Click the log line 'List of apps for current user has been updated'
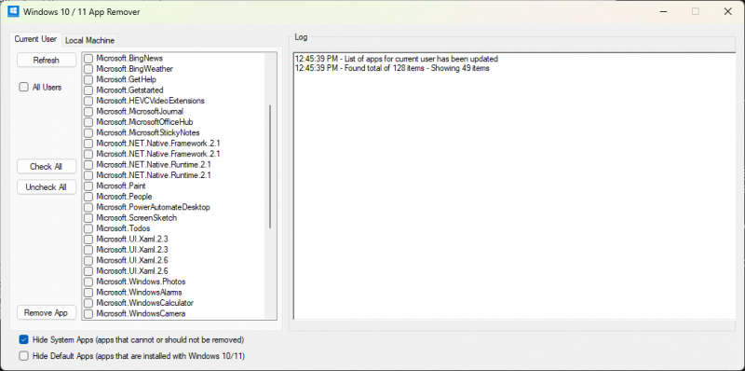 pyautogui.click(x=397, y=59)
